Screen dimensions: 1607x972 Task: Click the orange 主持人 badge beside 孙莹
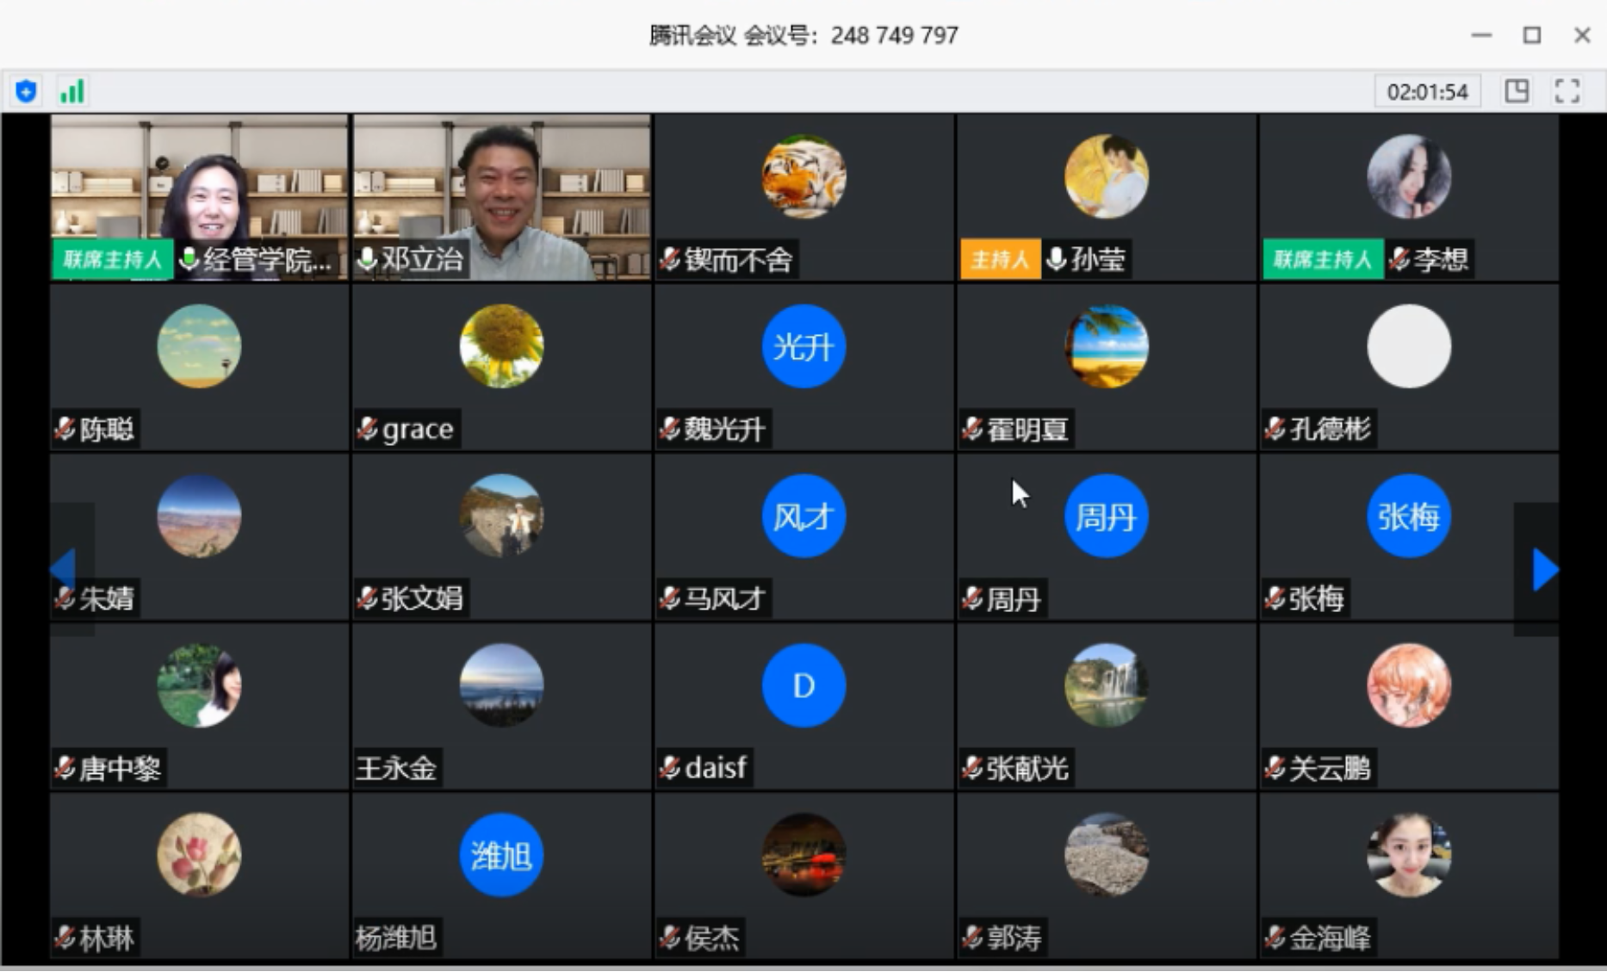[999, 259]
